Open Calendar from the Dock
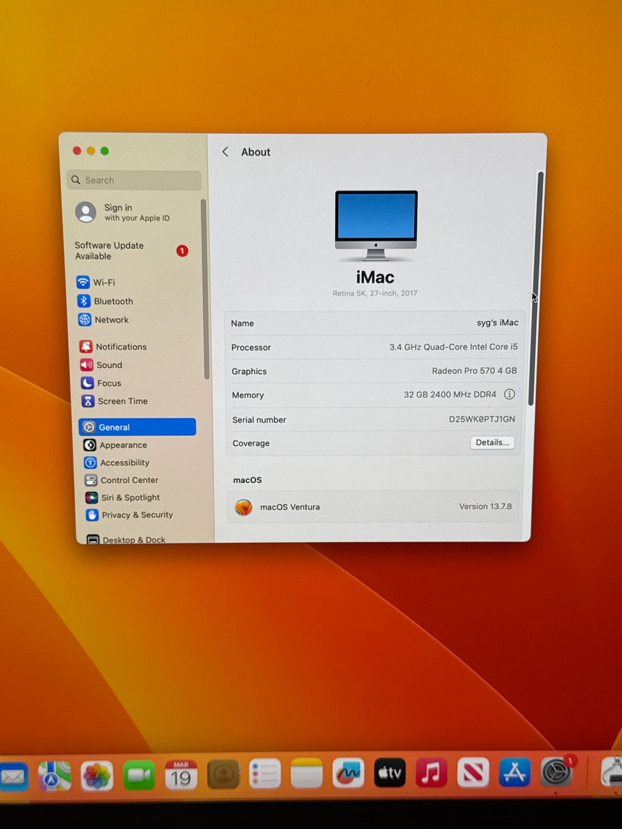Screen dimensions: 622x829 [x=181, y=775]
